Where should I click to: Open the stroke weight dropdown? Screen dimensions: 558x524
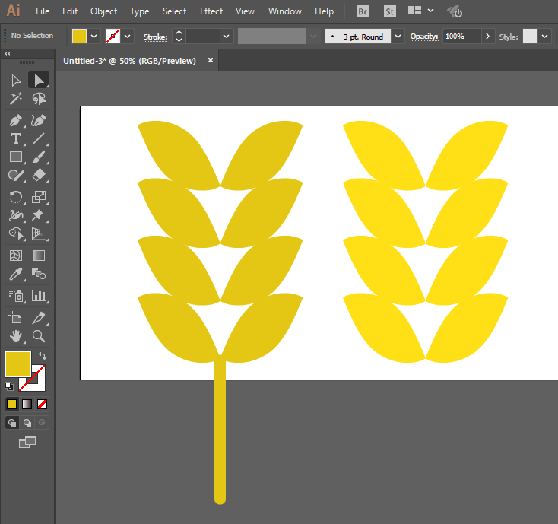[x=226, y=37]
